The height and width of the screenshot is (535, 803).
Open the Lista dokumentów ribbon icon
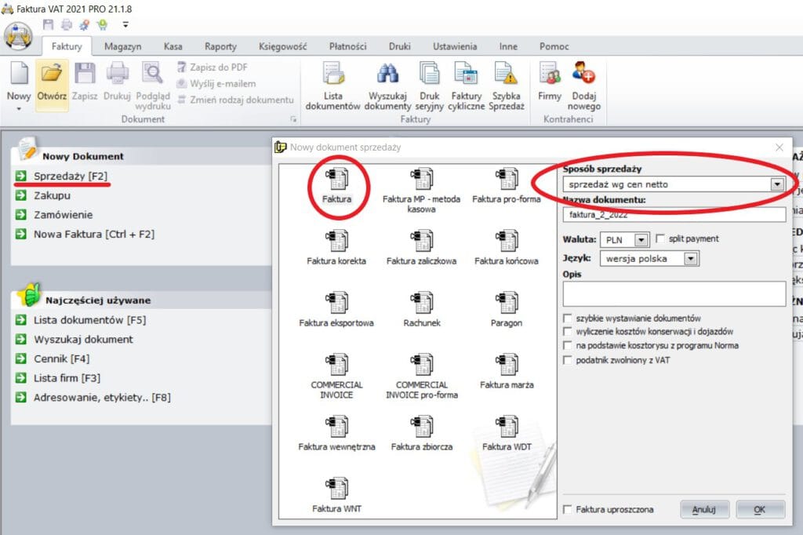tap(332, 75)
